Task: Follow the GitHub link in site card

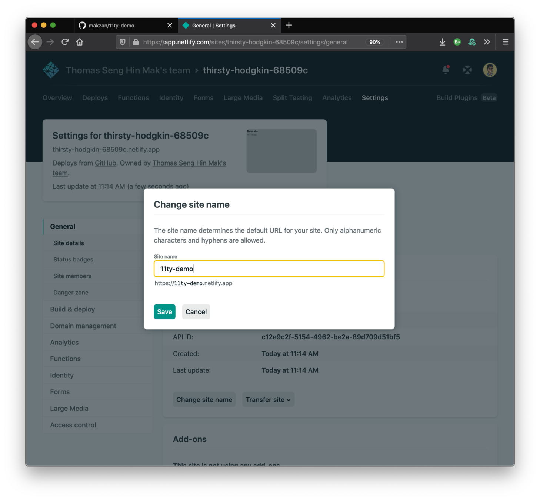Action: pos(105,163)
